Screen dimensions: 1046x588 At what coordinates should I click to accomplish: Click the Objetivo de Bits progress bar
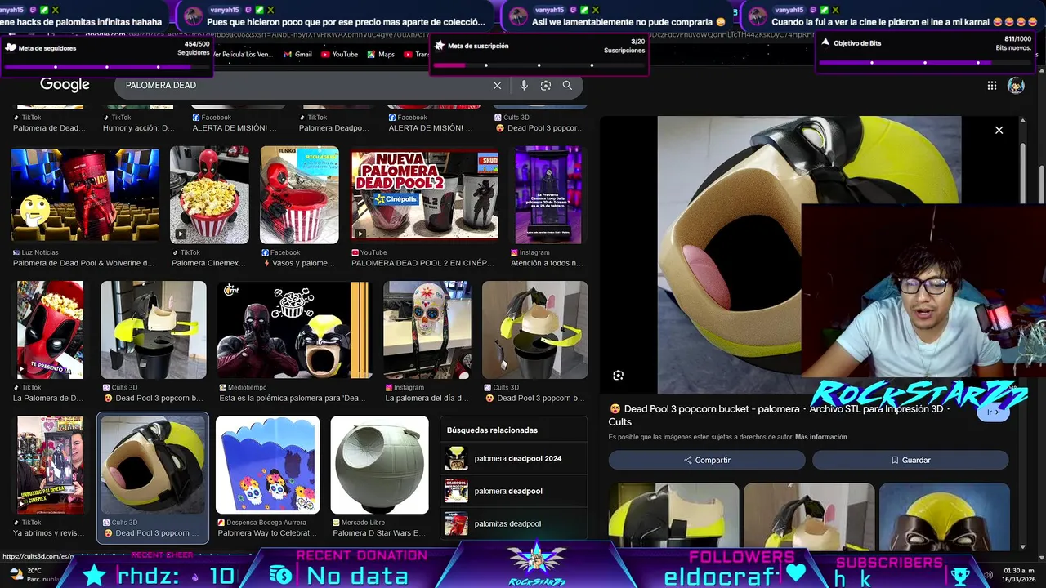pos(925,62)
